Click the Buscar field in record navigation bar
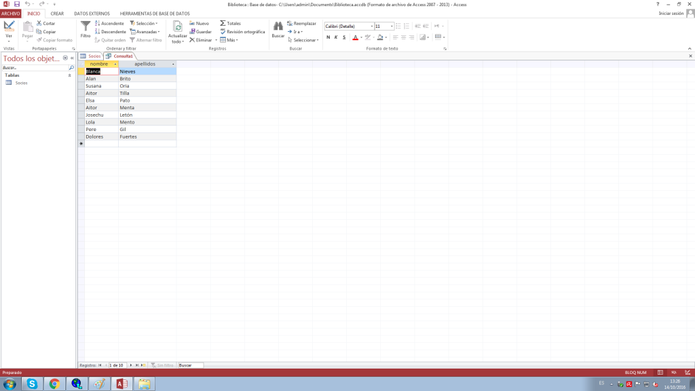 click(x=190, y=365)
